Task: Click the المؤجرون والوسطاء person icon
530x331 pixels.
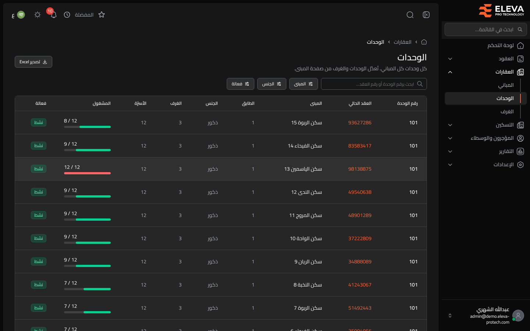Action: (x=520, y=138)
